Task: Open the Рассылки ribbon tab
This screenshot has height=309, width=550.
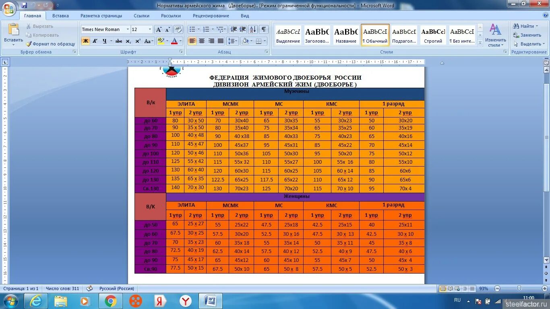Action: pos(171,16)
